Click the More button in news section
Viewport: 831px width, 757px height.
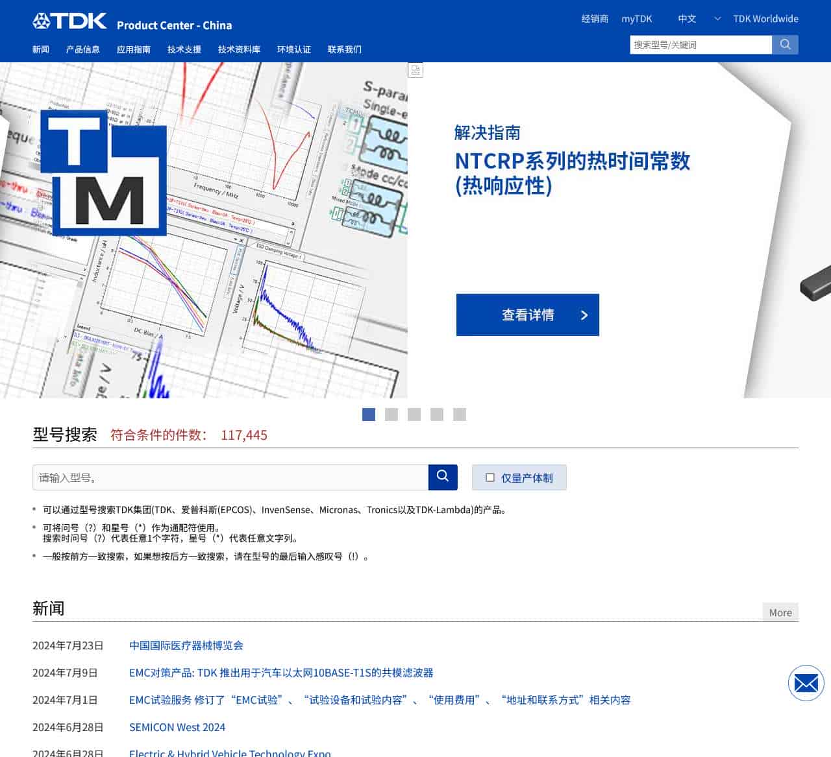(x=780, y=612)
